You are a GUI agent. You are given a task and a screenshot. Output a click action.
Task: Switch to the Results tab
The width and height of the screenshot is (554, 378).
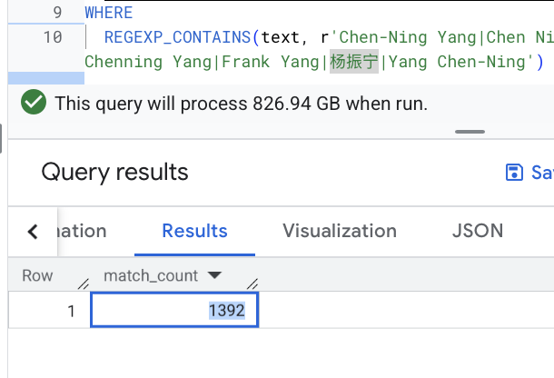194,231
